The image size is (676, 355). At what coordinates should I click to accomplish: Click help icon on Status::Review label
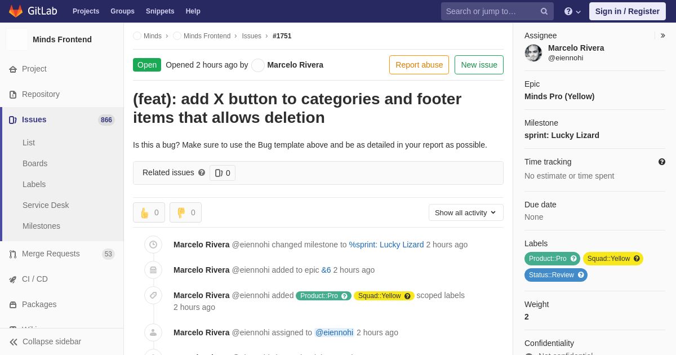pyautogui.click(x=581, y=275)
